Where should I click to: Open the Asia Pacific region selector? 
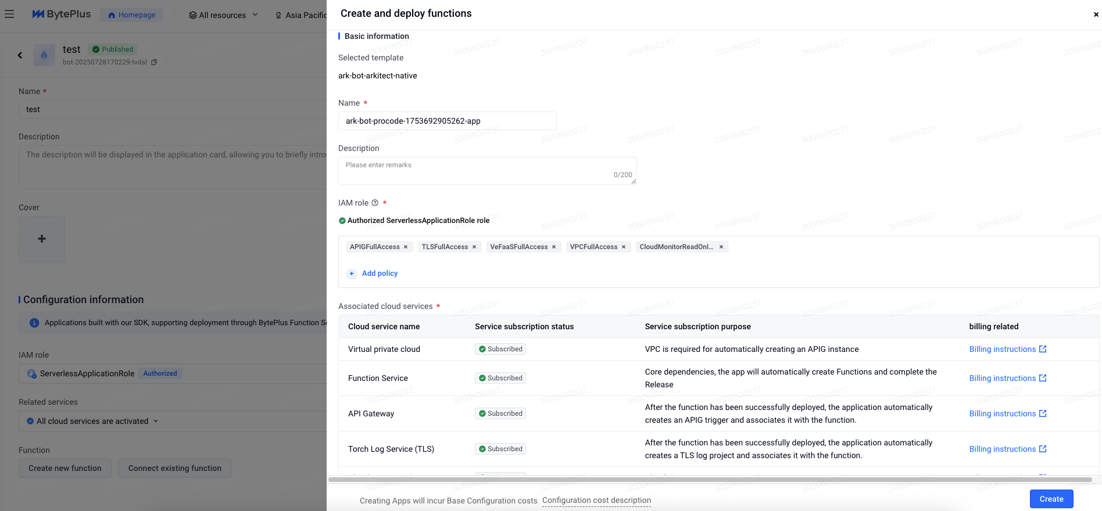click(301, 15)
